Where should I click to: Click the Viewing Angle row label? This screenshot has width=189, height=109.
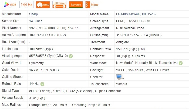[12, 56]
